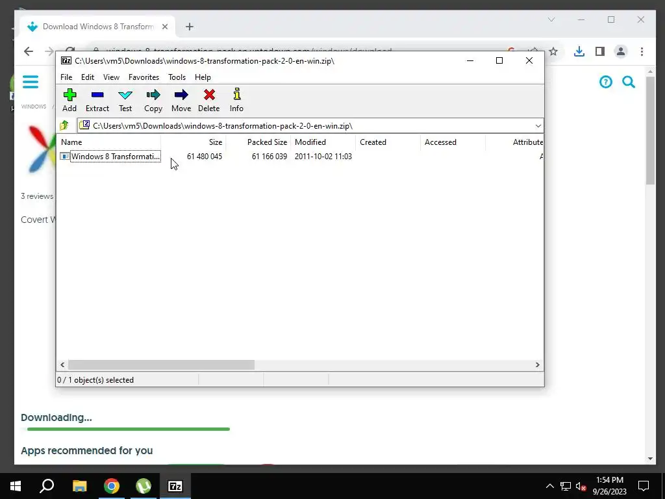Click the muted volume tray icon
Screen dimensions: 665x499
[581, 486]
